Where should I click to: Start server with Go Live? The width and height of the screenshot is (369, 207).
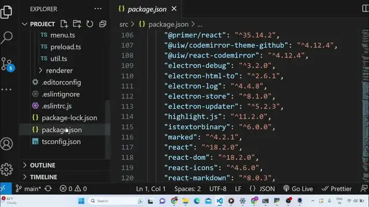298,189
